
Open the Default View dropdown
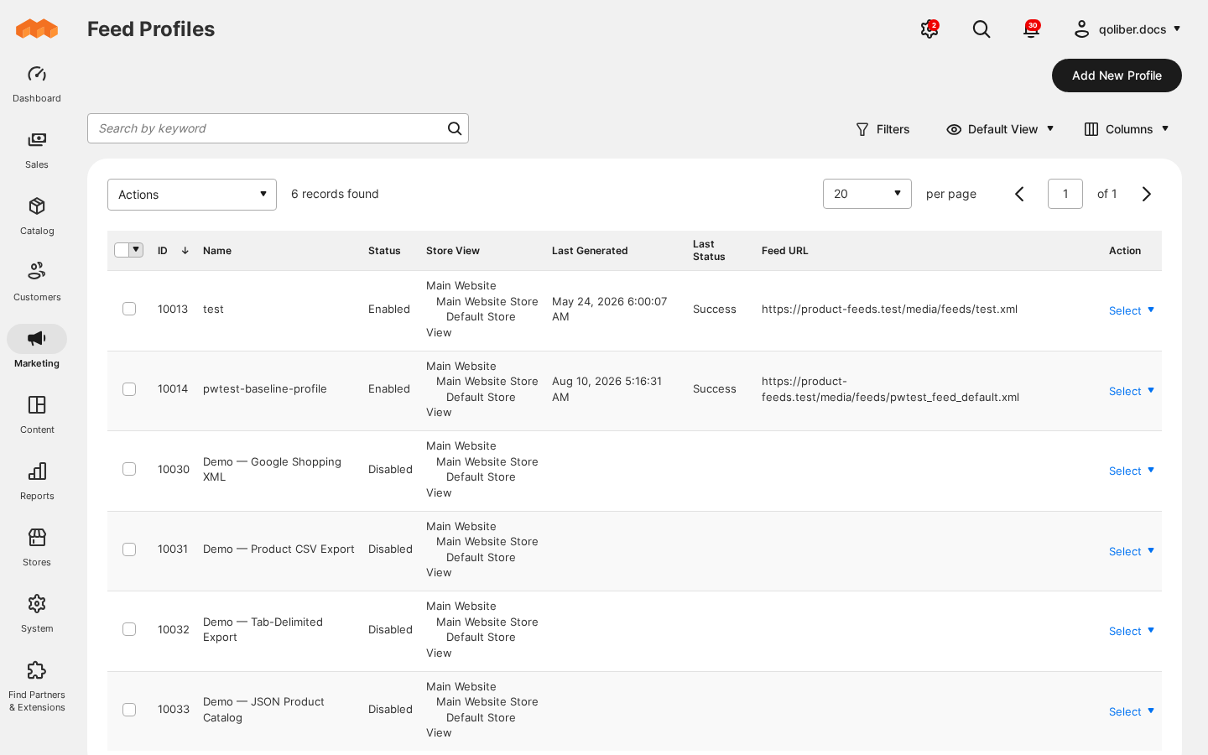(1000, 129)
